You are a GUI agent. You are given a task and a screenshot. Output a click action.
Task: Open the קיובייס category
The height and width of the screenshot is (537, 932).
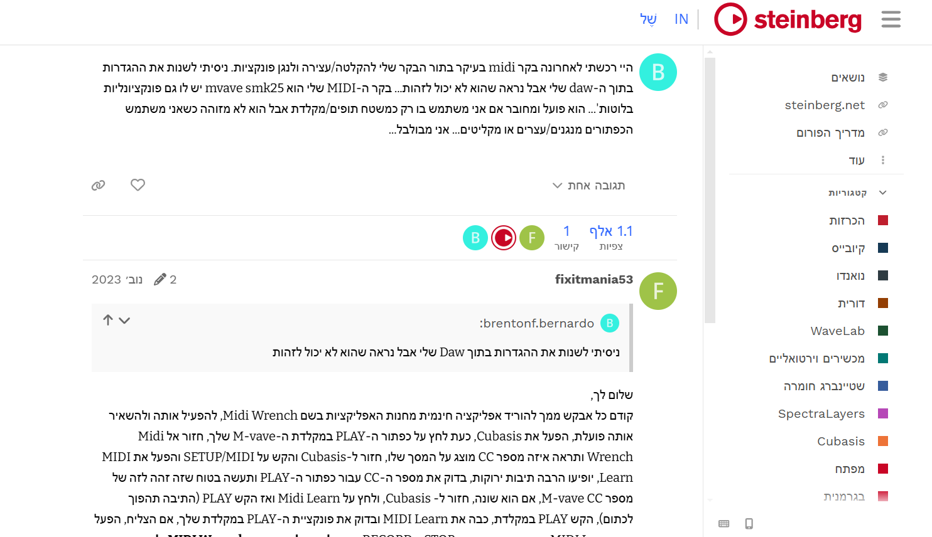(848, 248)
